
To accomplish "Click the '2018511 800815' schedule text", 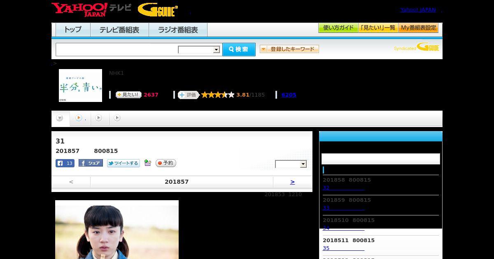I will (x=349, y=240).
